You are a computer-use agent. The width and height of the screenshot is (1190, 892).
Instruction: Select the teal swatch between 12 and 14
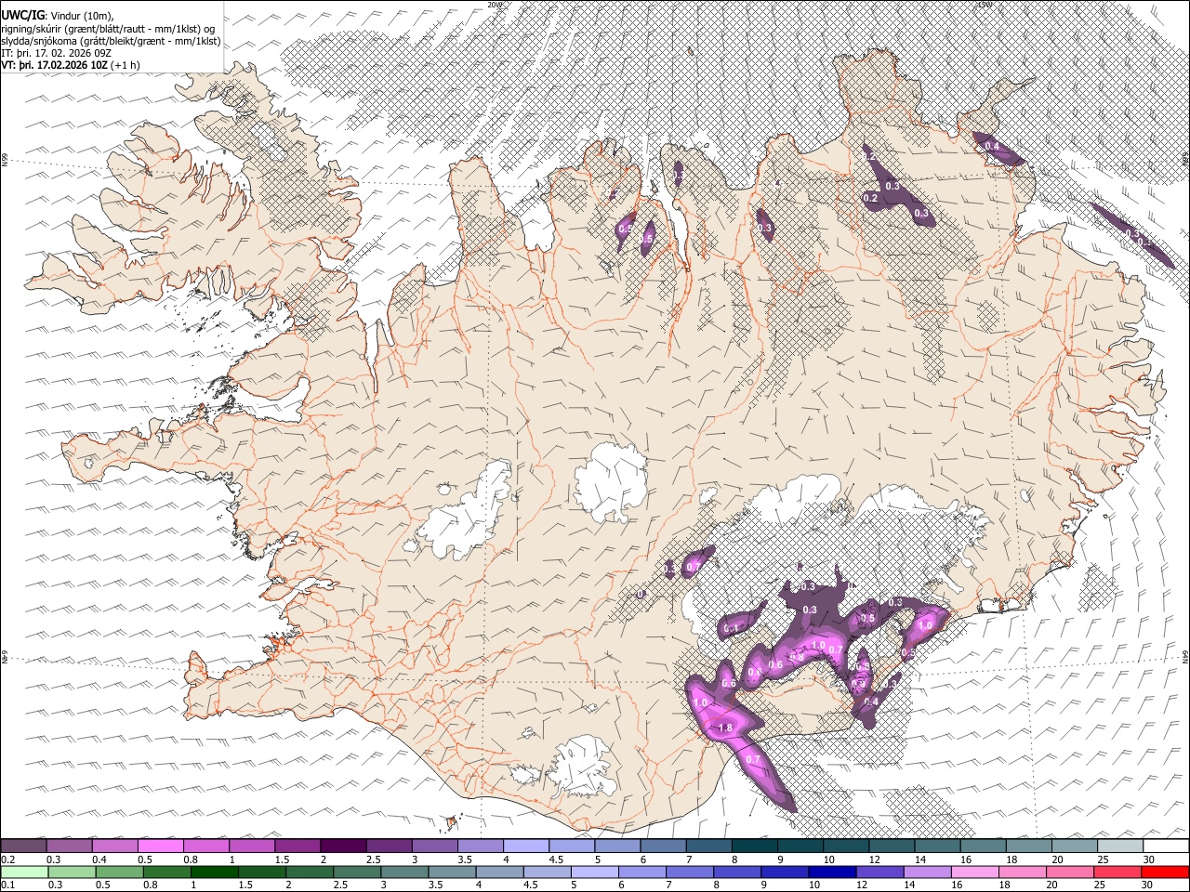[x=892, y=846]
